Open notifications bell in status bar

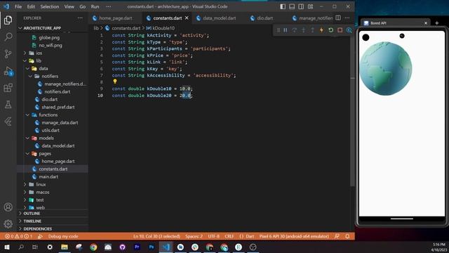click(x=347, y=236)
